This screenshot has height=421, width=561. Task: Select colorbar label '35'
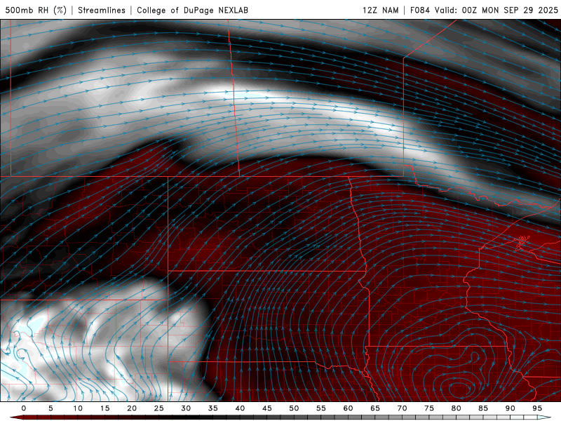pos(213,408)
